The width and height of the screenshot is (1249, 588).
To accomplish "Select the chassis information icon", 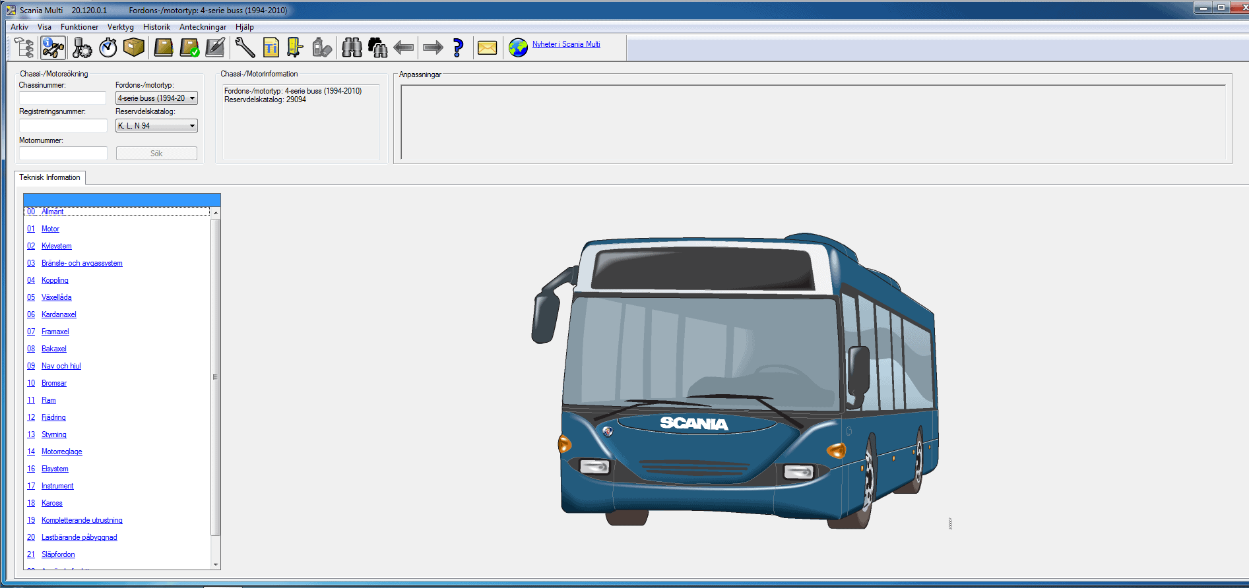I will tap(53, 47).
